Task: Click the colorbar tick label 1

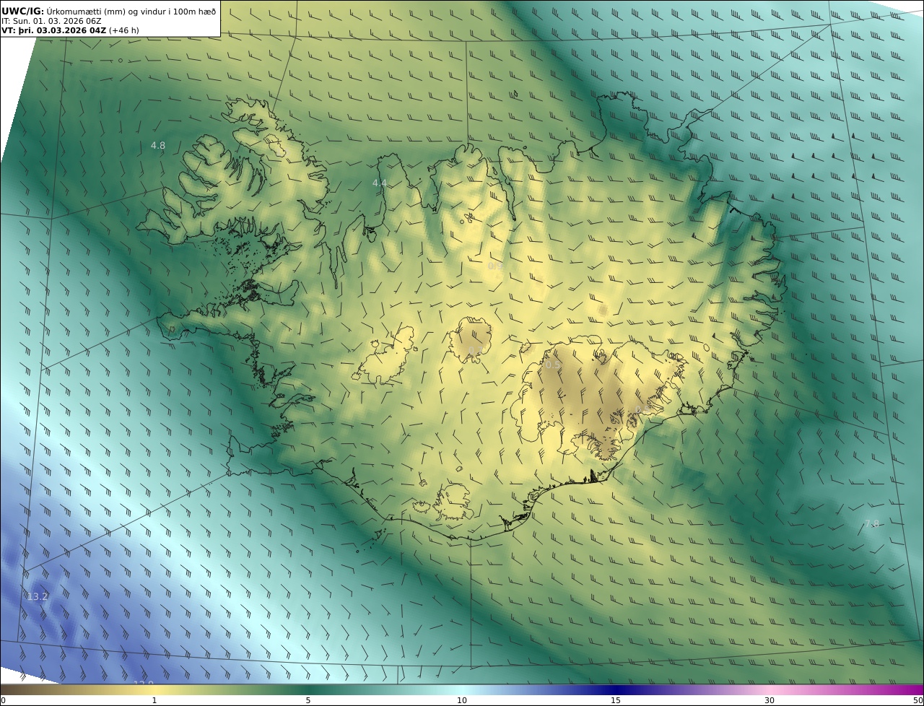Action: pyautogui.click(x=154, y=700)
